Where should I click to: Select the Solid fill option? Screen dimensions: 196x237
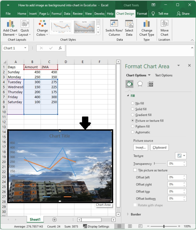132,109
